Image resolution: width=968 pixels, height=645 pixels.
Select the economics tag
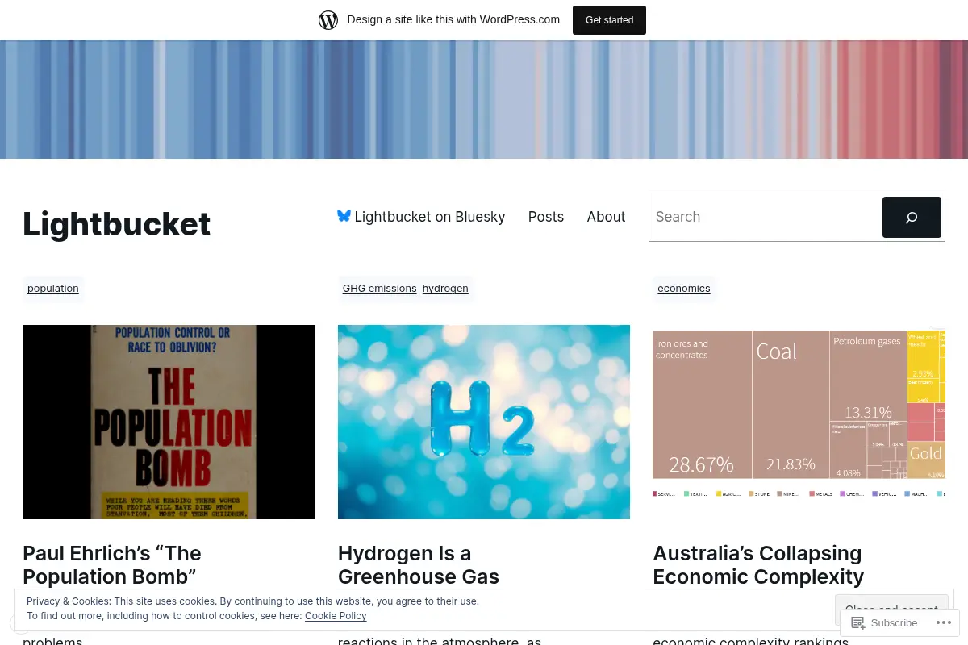tap(684, 288)
